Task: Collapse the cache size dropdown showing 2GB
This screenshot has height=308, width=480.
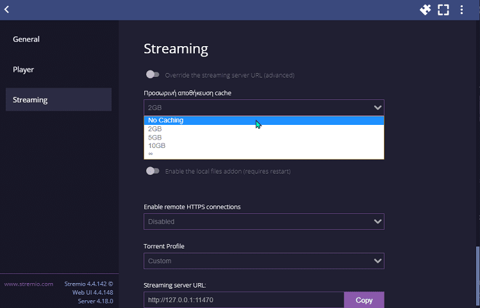Action: click(264, 108)
